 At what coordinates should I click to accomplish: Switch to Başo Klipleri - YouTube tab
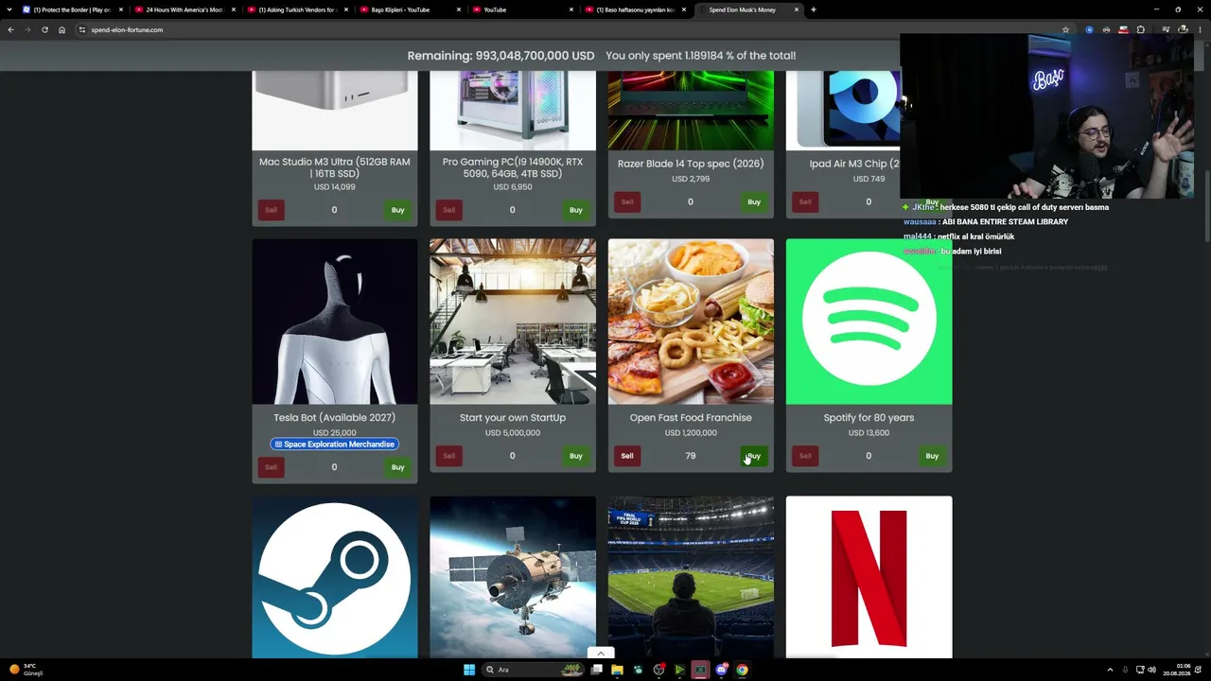click(409, 9)
